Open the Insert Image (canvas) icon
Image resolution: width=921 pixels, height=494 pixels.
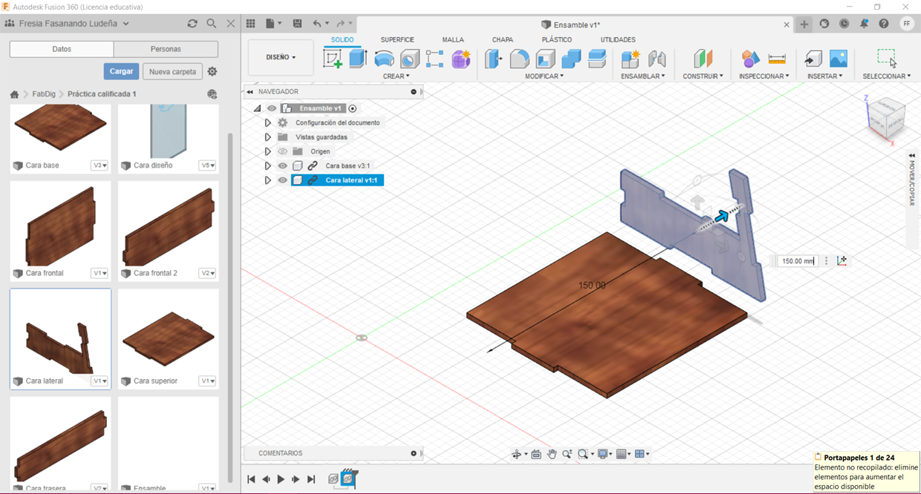[838, 59]
